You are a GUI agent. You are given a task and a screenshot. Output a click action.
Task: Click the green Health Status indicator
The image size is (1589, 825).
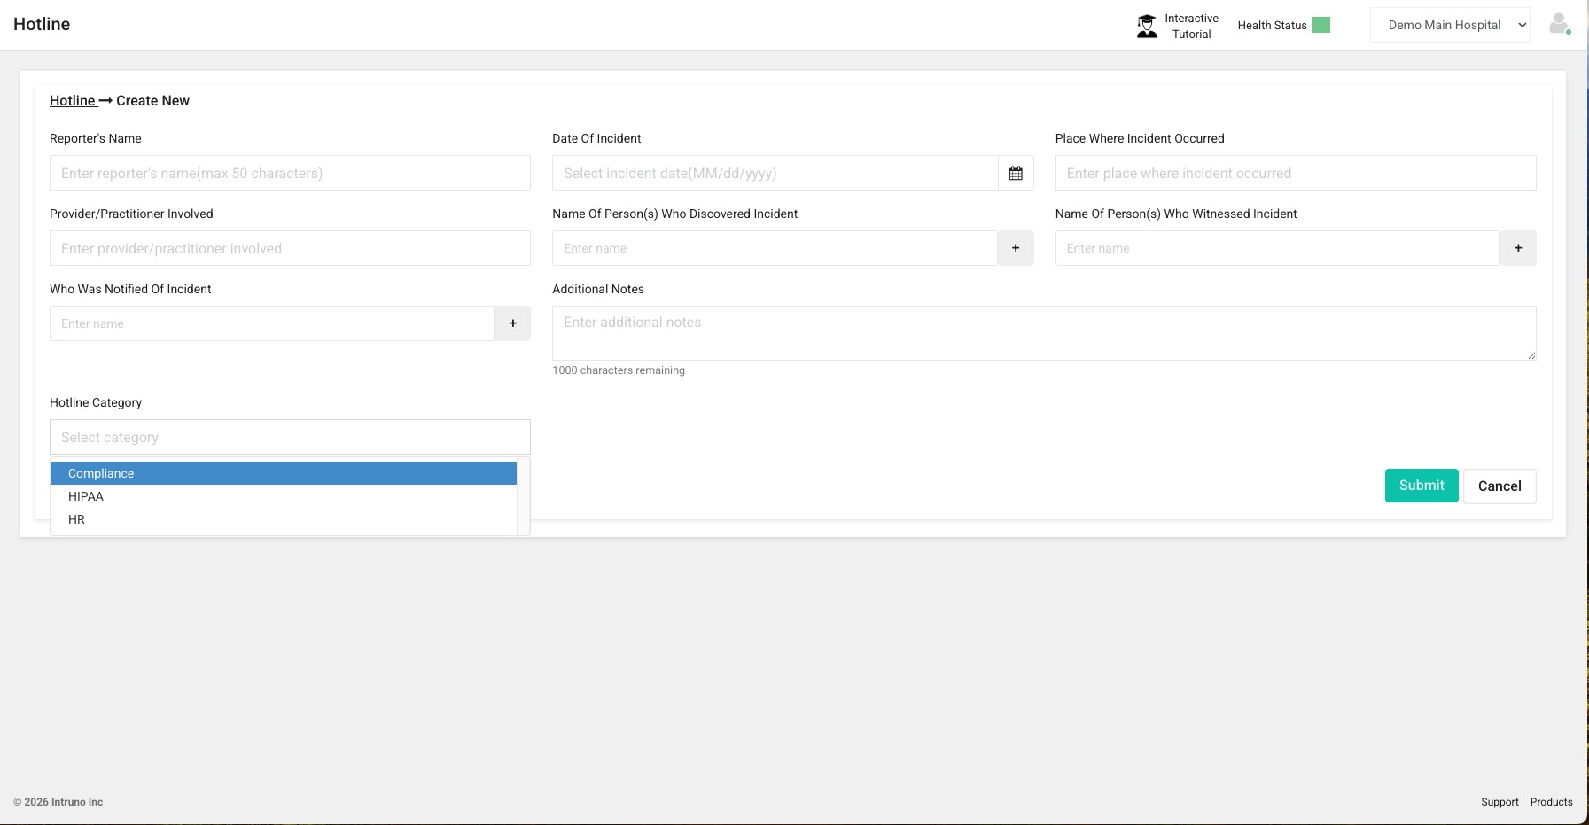(1320, 25)
